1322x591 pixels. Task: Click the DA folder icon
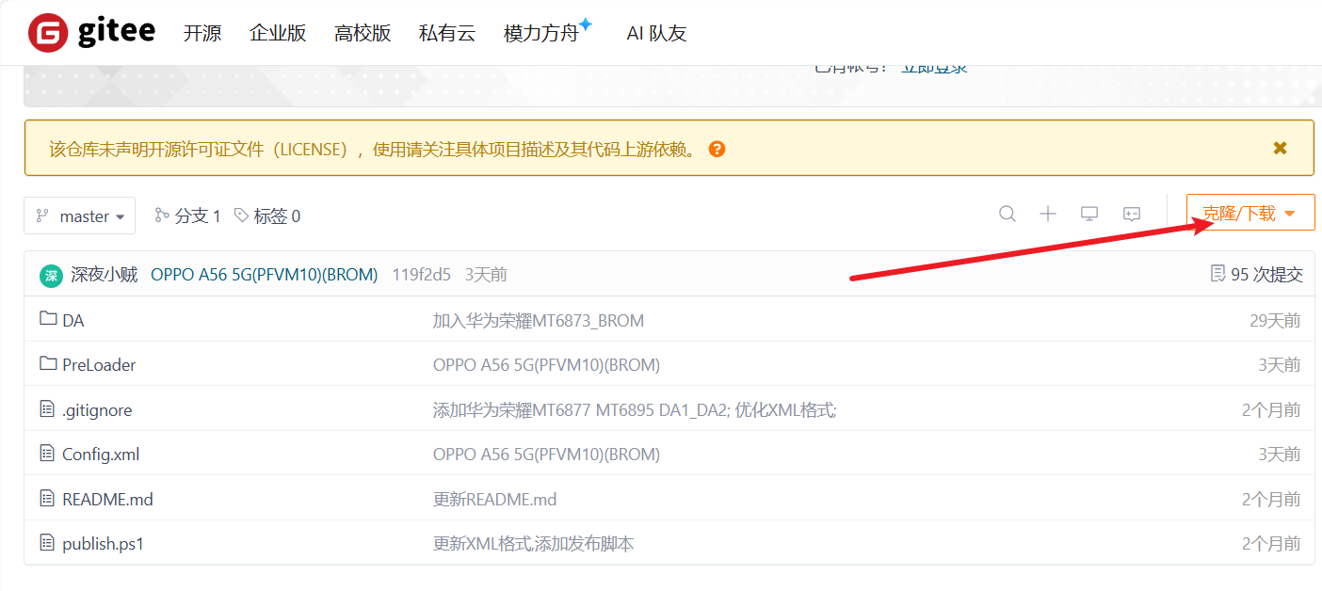pyautogui.click(x=48, y=320)
